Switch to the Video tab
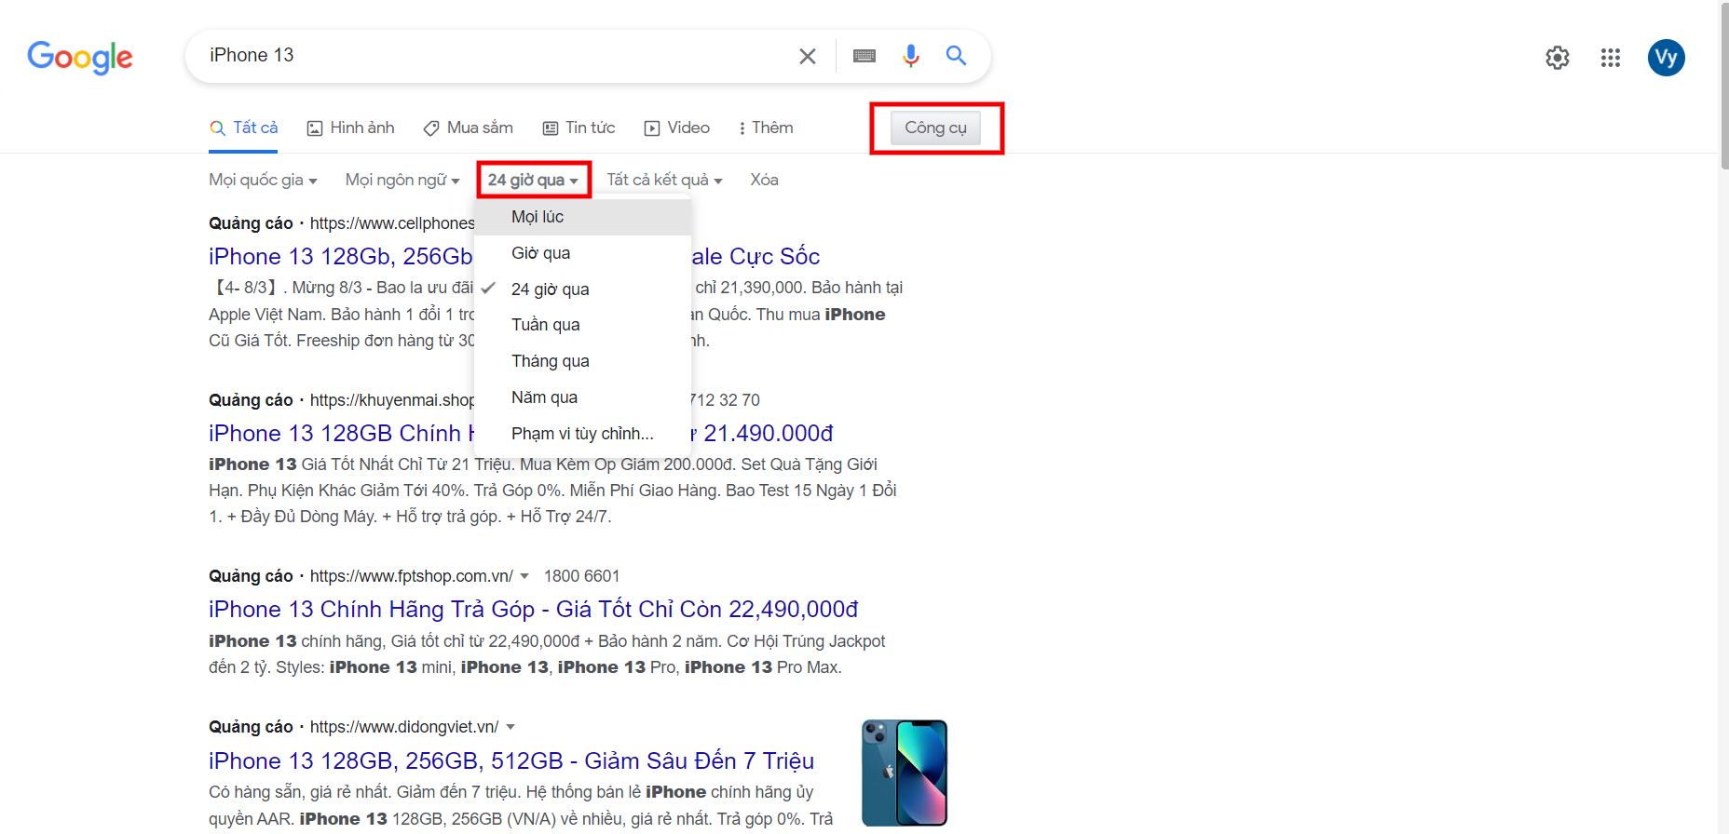 677,128
